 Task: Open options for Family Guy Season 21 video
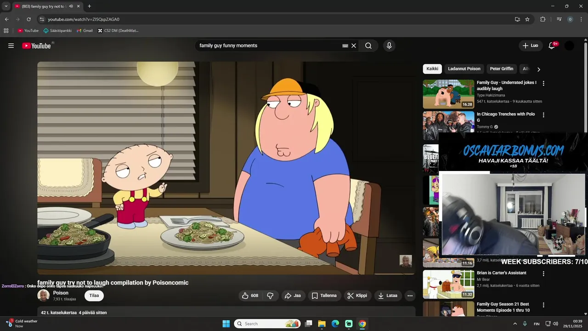[x=543, y=305]
